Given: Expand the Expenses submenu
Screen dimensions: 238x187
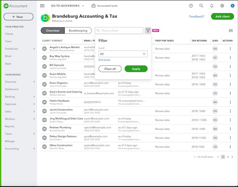Looking at the screenshot, I should [x=34, y=104].
